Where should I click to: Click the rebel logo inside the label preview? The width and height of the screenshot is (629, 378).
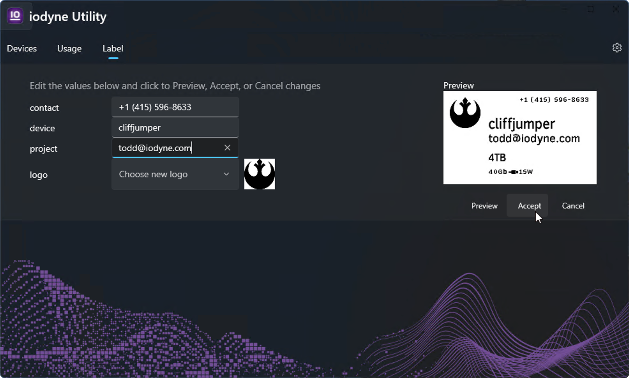coord(465,113)
